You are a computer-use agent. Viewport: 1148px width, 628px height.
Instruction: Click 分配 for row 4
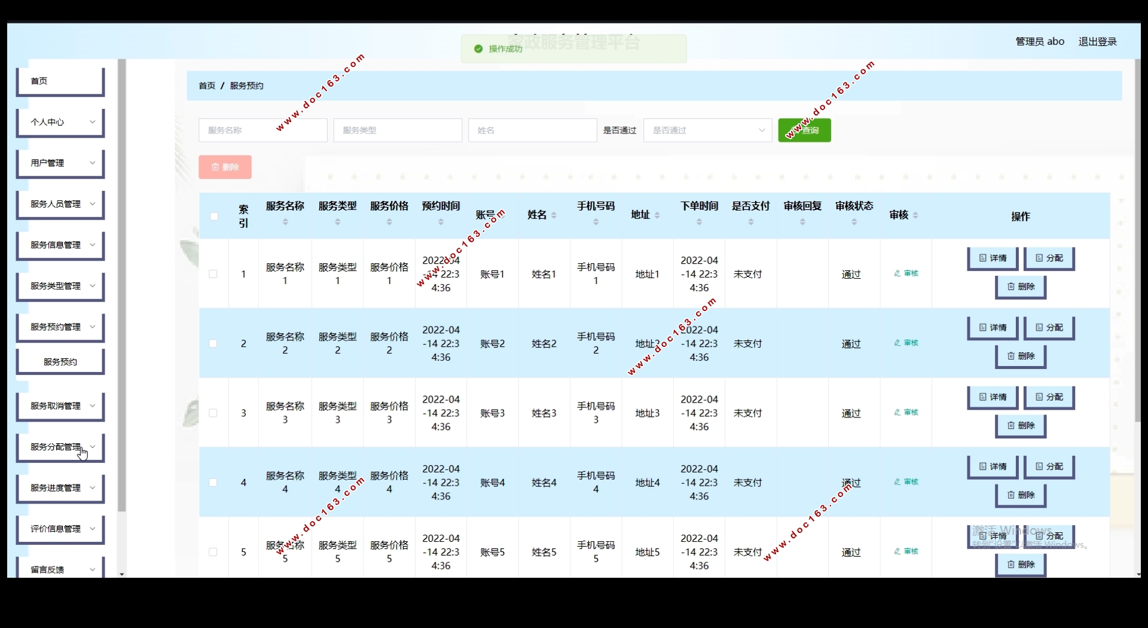[x=1049, y=467]
